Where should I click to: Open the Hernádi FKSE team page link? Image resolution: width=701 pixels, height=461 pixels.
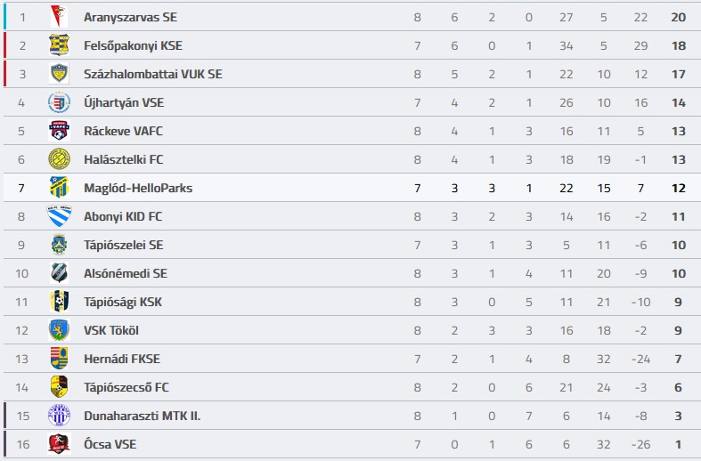[x=122, y=360]
